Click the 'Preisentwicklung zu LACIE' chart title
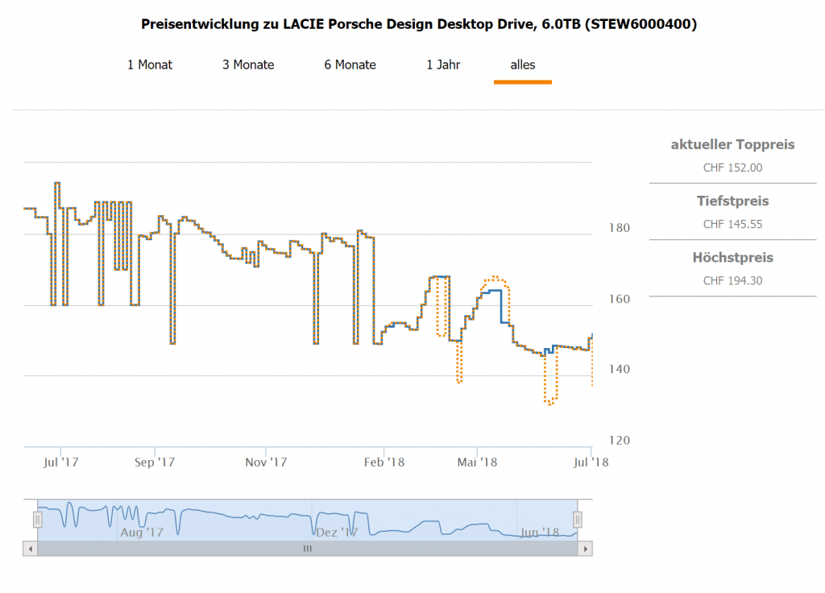 [419, 24]
